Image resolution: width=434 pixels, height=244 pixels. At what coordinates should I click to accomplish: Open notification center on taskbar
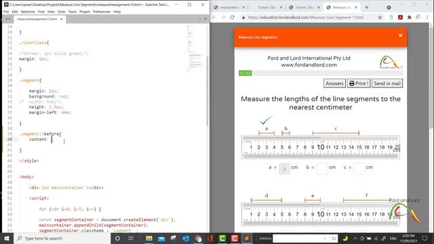pos(425,238)
